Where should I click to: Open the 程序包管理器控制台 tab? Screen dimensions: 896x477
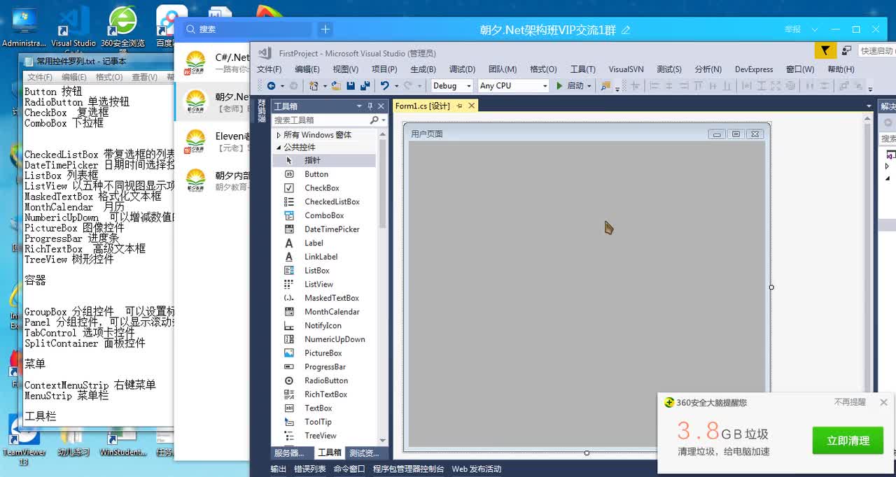(408, 469)
